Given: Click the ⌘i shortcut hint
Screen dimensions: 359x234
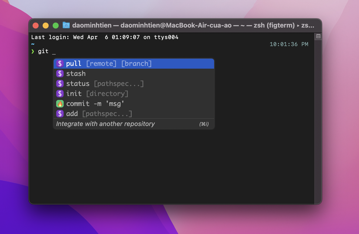Looking at the screenshot, I should point(204,124).
